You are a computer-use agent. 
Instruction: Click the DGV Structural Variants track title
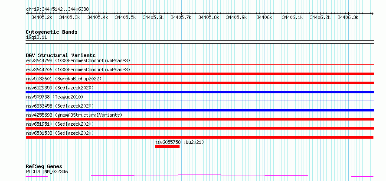(x=61, y=55)
